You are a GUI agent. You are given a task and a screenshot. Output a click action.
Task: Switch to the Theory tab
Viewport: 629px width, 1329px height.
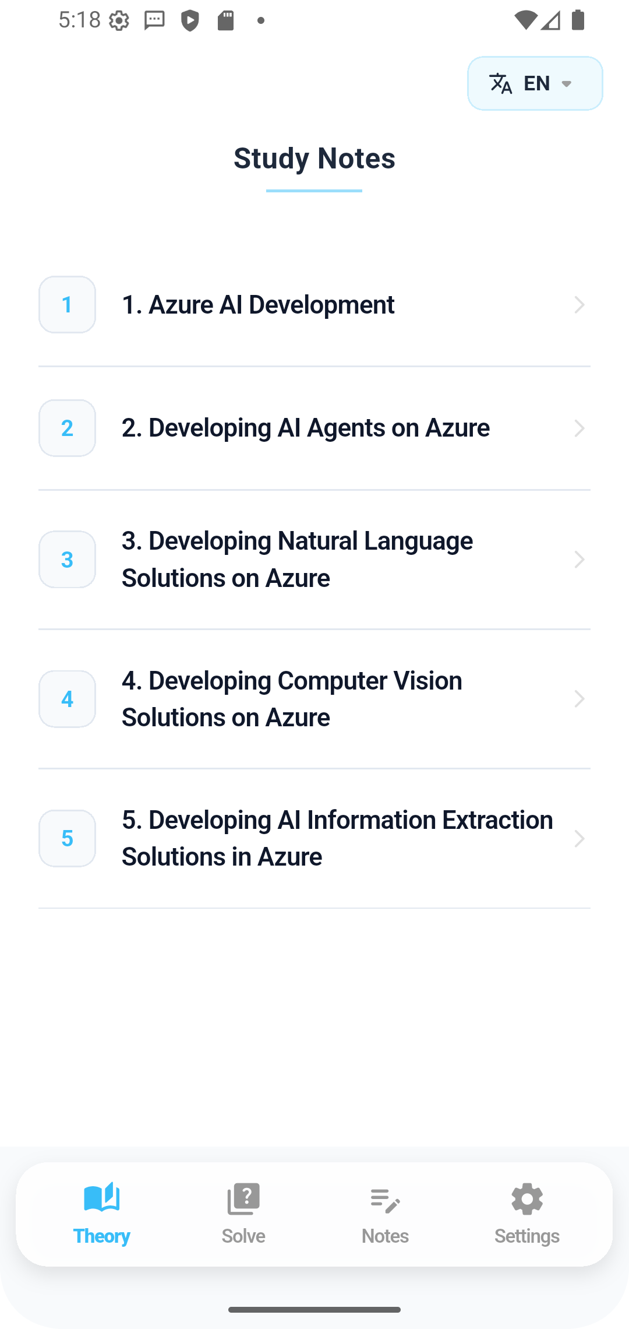[102, 1214]
